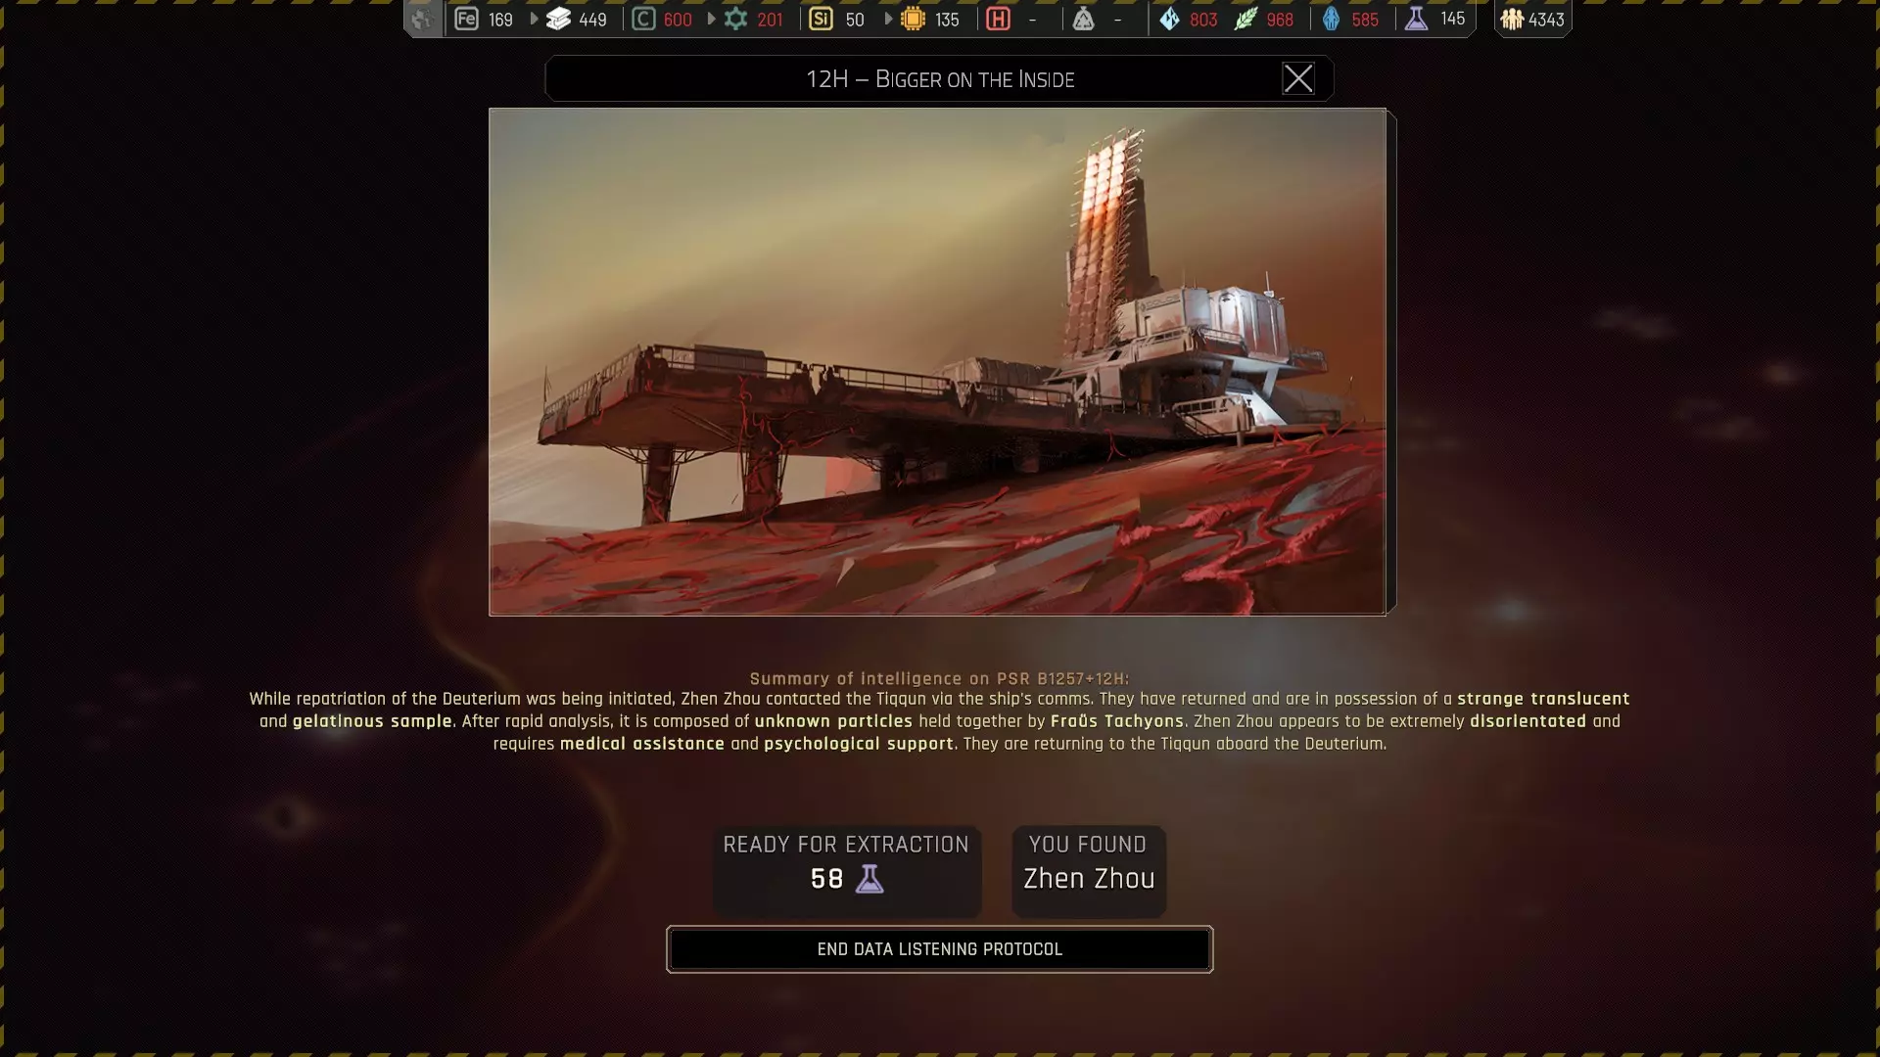1880x1057 pixels.
Task: Click the Ready for Extraction reward panel
Action: pyautogui.click(x=846, y=871)
